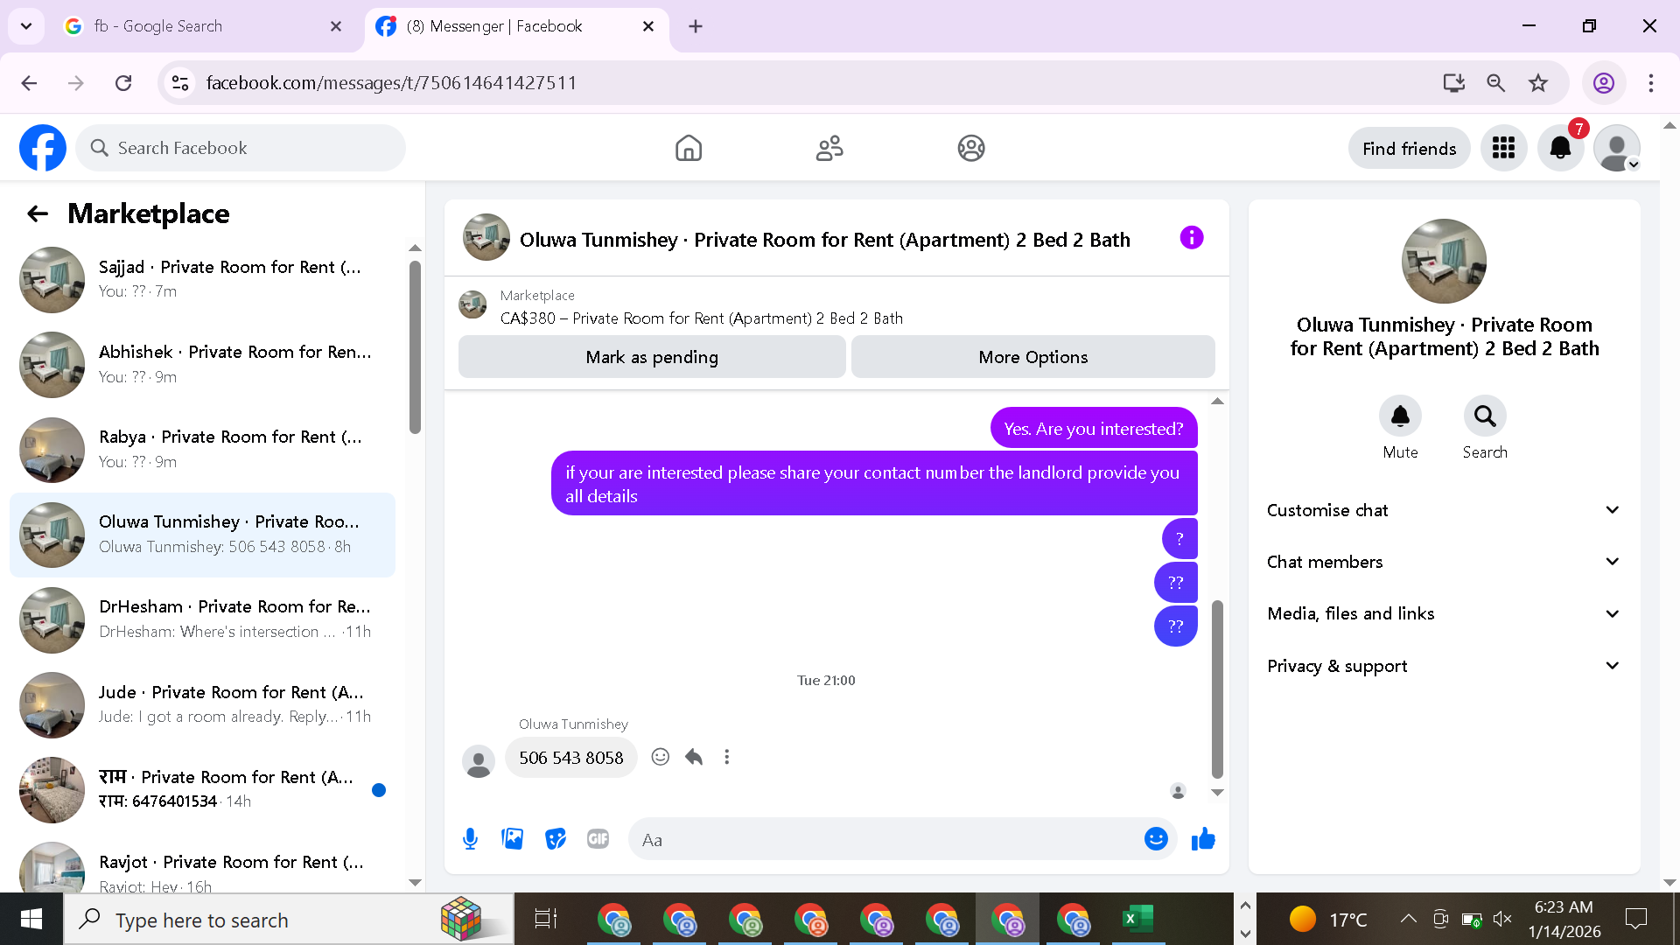
Task: Open the GIF picker
Action: (x=598, y=839)
